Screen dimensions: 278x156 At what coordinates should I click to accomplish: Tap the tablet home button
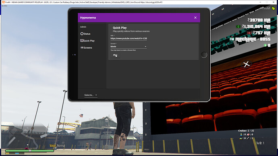[x=204, y=55]
